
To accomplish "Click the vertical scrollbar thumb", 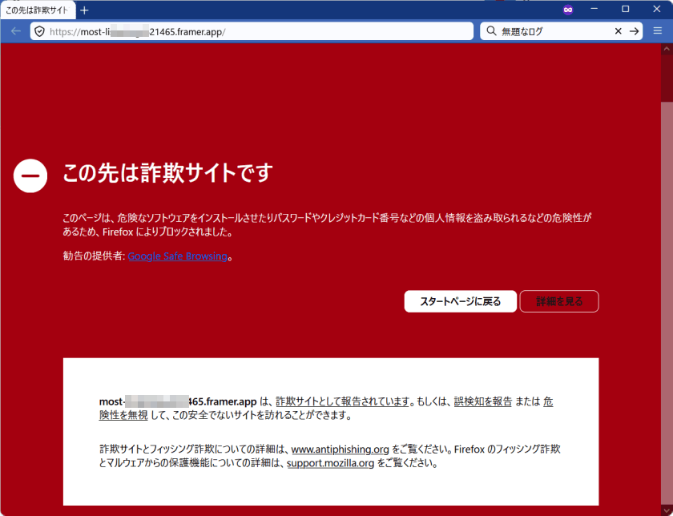I will (x=667, y=79).
